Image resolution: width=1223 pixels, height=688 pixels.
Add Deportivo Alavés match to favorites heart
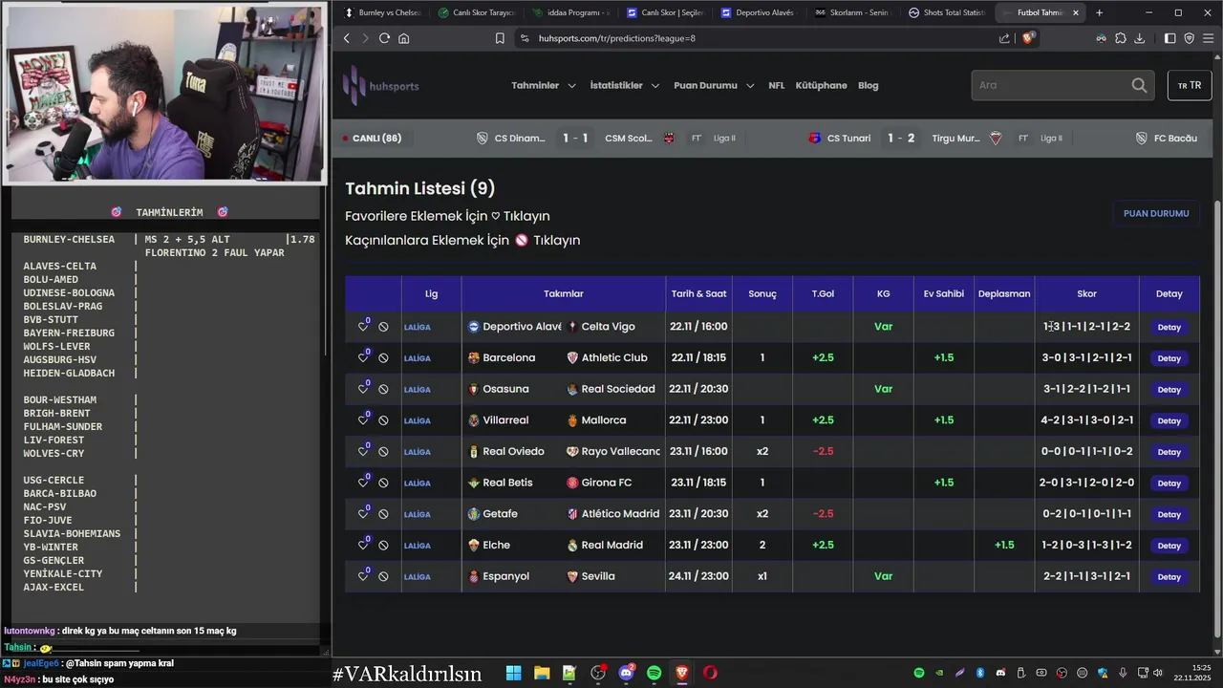(363, 327)
